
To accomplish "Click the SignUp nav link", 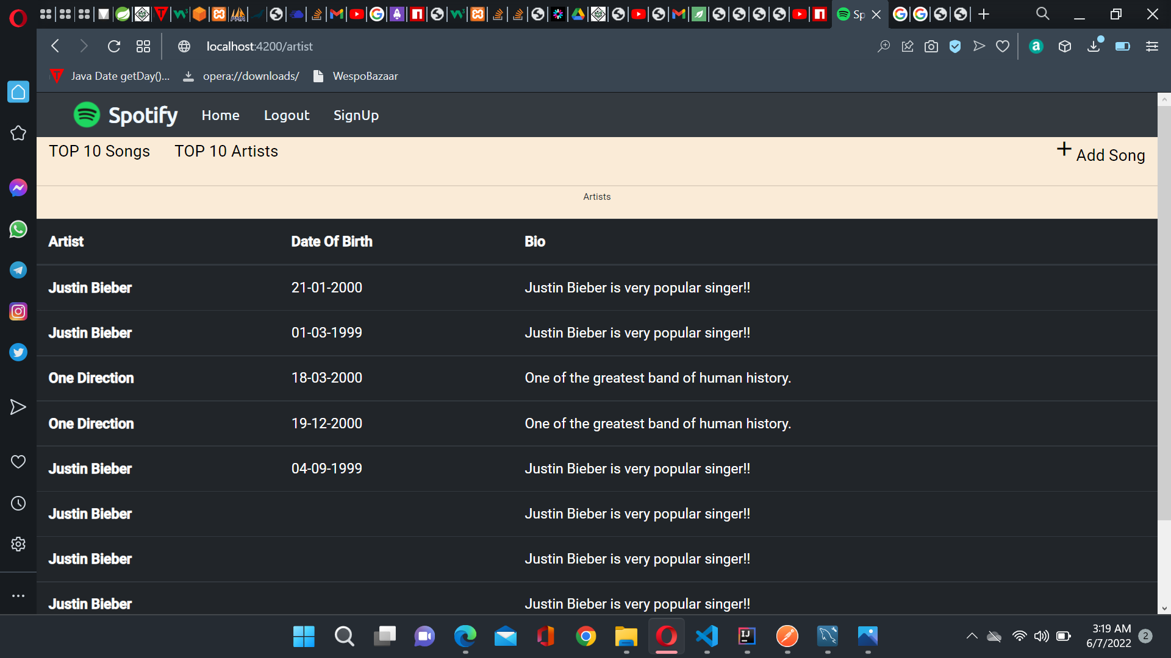I will 356,115.
